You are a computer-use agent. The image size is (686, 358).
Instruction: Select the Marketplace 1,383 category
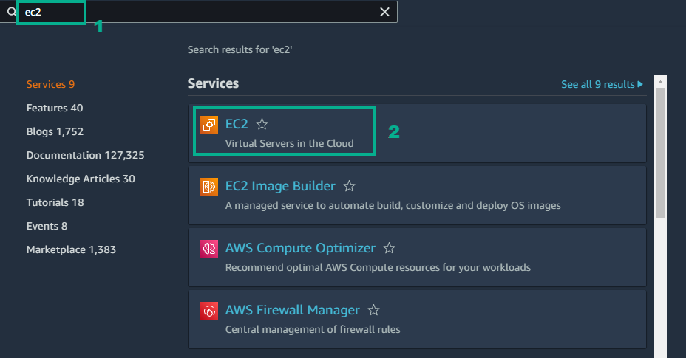[x=71, y=249]
